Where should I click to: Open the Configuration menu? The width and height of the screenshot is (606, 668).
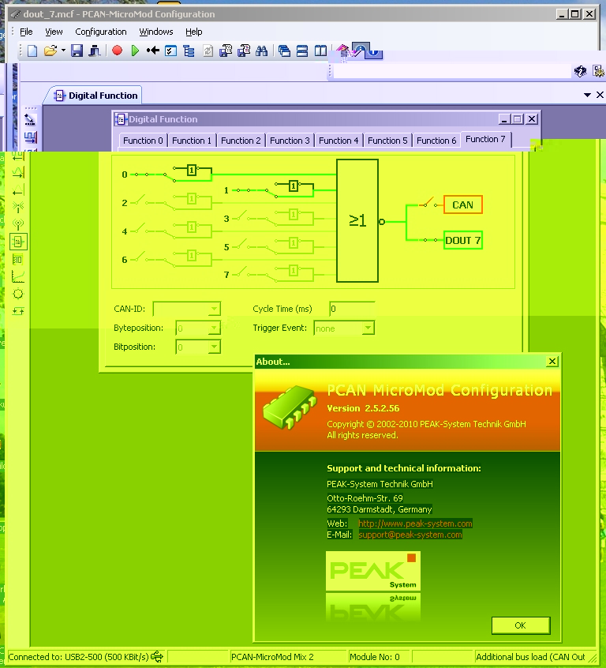[x=100, y=32]
